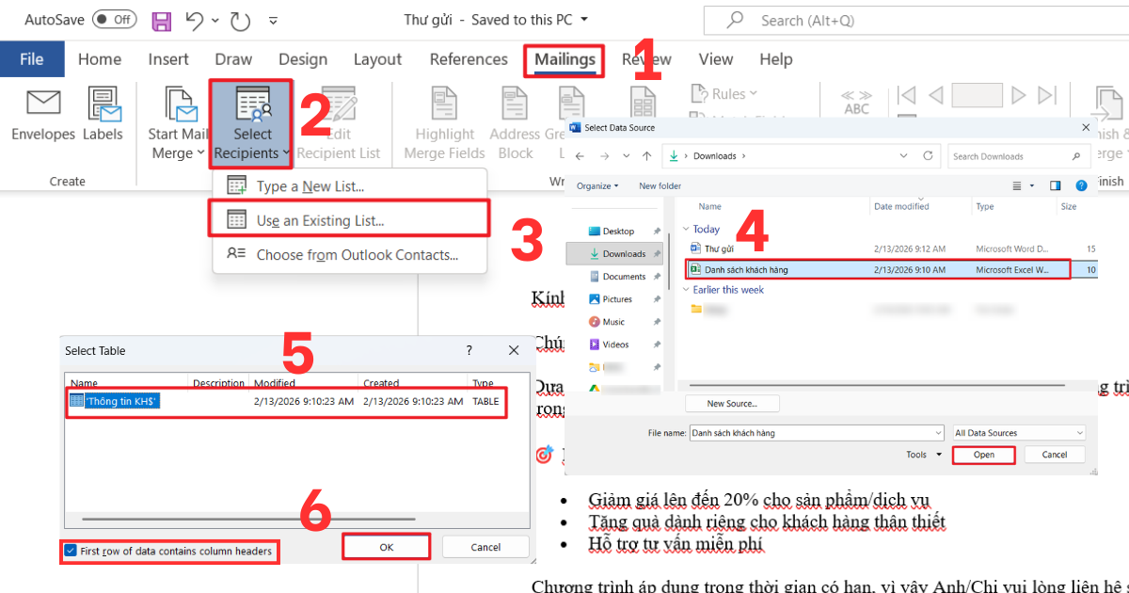Click New folder button

point(660,185)
